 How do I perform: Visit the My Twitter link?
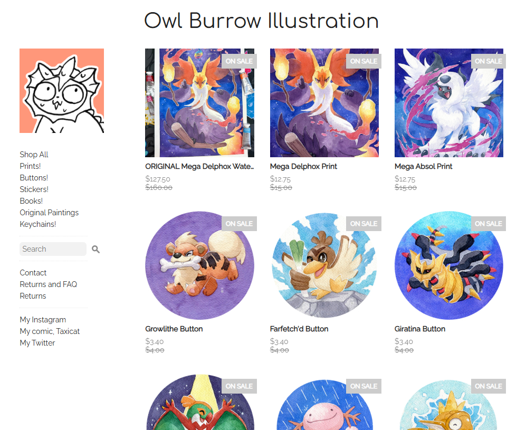pyautogui.click(x=37, y=343)
